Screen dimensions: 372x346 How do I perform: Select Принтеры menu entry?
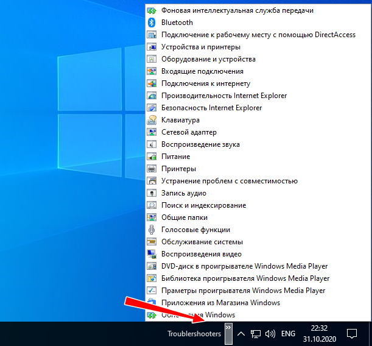(178, 169)
